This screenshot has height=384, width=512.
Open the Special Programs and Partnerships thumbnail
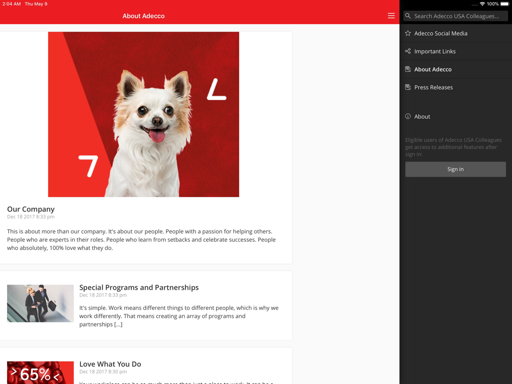click(x=40, y=303)
